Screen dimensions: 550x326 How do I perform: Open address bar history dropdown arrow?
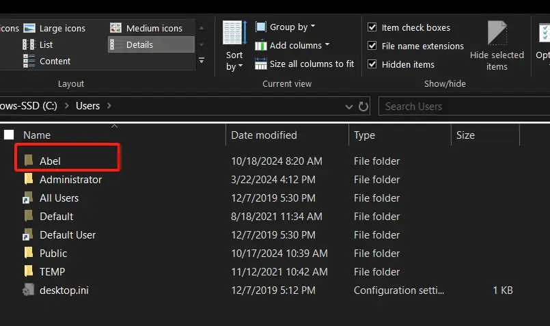(349, 106)
